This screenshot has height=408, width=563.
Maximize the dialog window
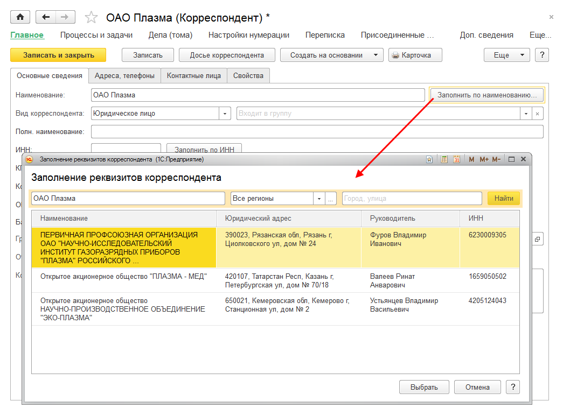(512, 159)
